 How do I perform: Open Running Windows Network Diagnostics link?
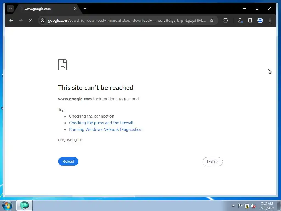[x=105, y=129]
